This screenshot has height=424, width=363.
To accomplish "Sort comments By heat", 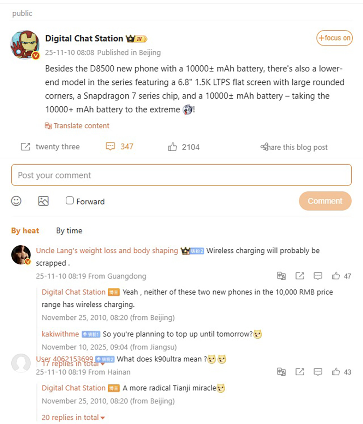I will coord(25,231).
